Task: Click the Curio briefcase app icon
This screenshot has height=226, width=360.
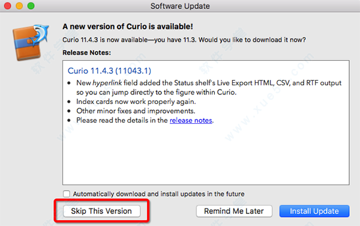Action: point(31,43)
